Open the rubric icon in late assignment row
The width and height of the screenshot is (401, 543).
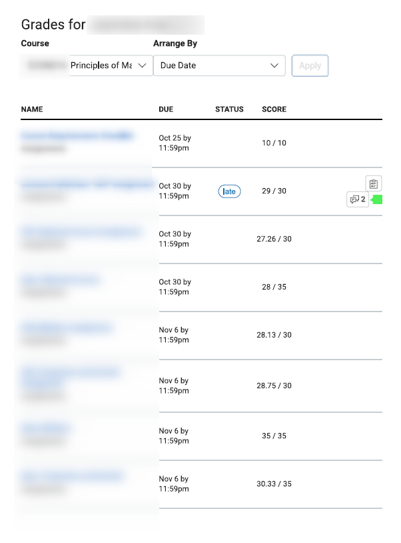(373, 184)
